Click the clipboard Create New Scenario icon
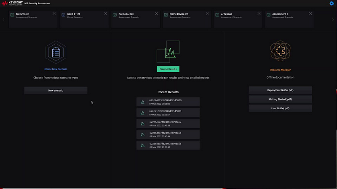 click(x=56, y=52)
